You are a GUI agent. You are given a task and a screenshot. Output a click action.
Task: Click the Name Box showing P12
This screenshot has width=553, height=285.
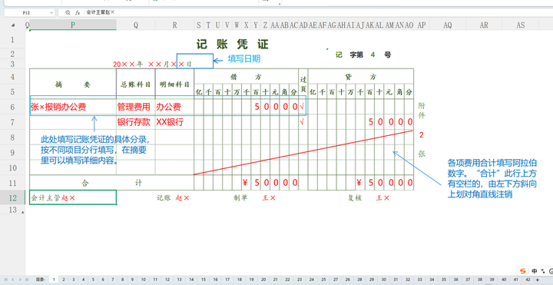tap(26, 13)
